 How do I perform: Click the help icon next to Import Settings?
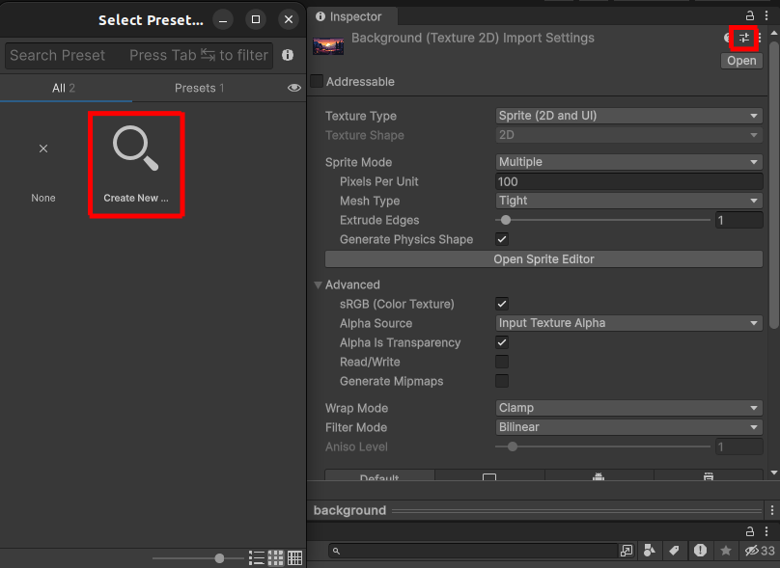[726, 38]
